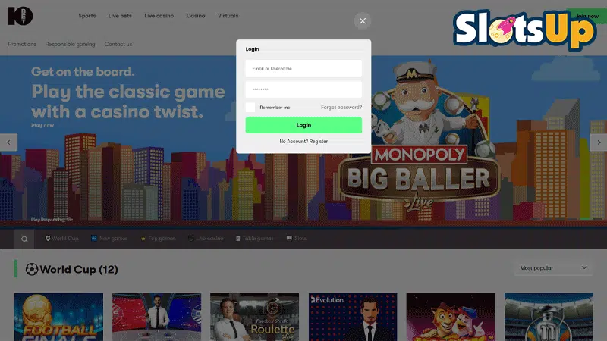
Task: Click the Monopoly Big Baller Live banner logo
Action: [419, 178]
